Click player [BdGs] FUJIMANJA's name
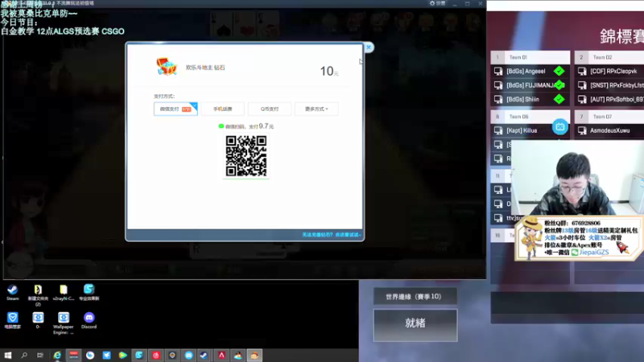644x362 pixels. pyautogui.click(x=530, y=85)
